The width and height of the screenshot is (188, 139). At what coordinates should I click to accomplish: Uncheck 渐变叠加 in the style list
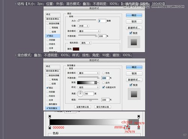tap(47, 108)
